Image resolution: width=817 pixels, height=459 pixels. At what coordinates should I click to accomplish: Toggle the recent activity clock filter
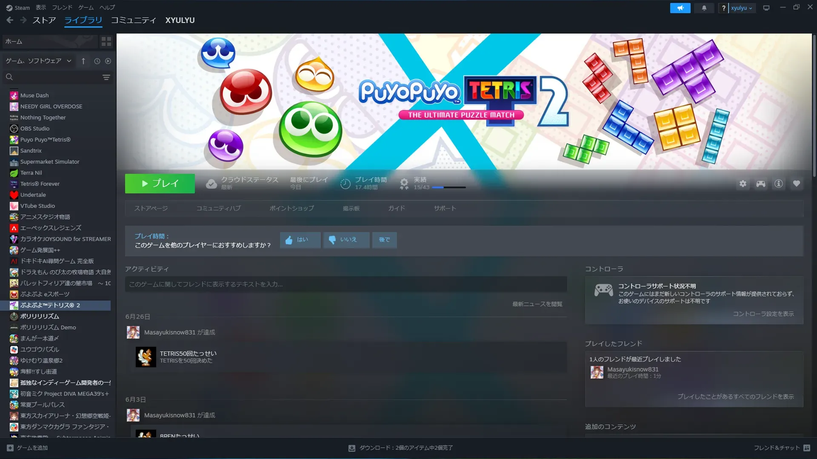(97, 61)
